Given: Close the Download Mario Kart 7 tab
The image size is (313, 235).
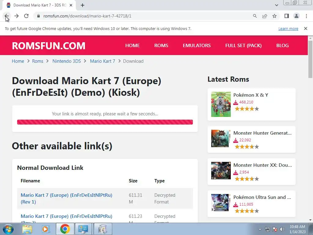Looking at the screenshot, I should pyautogui.click(x=71, y=5).
